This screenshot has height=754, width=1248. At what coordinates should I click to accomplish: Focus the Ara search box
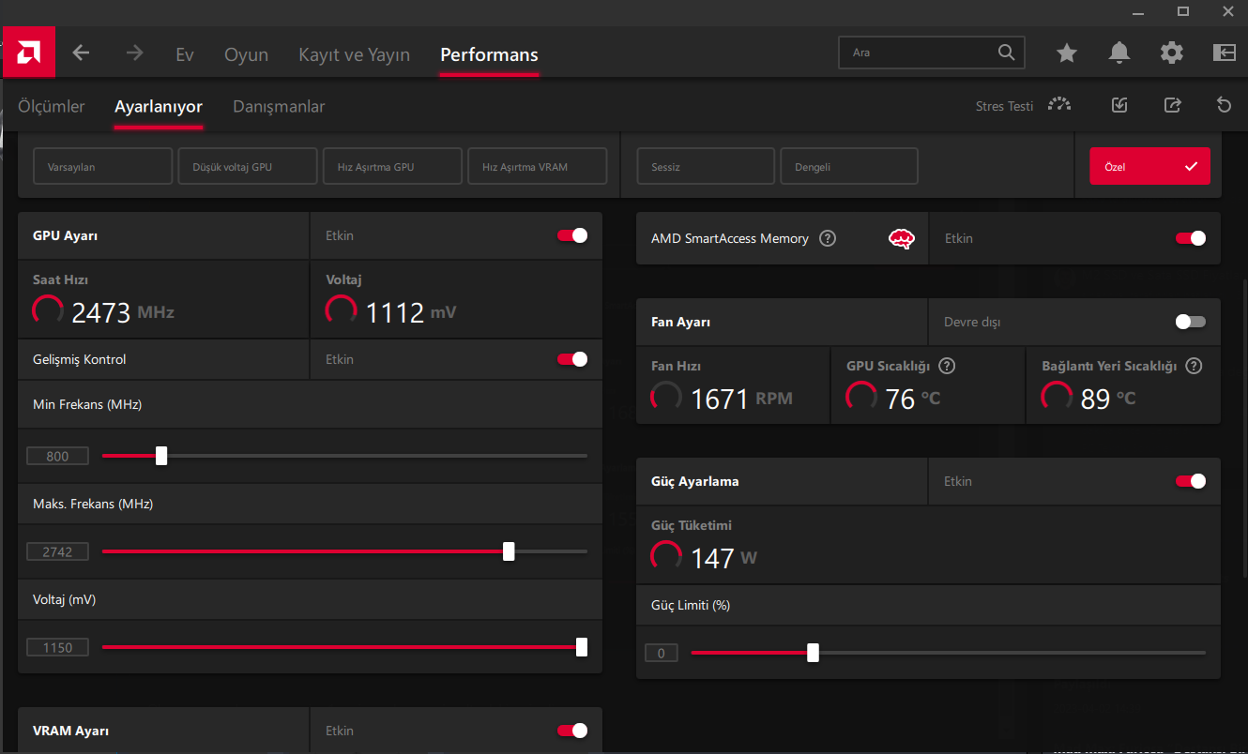click(x=931, y=53)
